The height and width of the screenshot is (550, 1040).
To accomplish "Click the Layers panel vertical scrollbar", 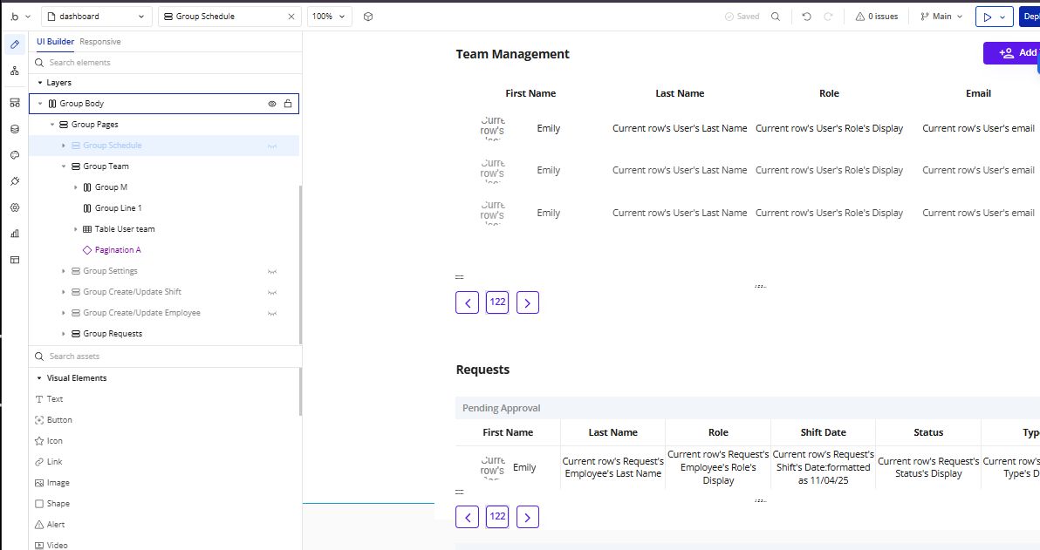I will 300,265.
